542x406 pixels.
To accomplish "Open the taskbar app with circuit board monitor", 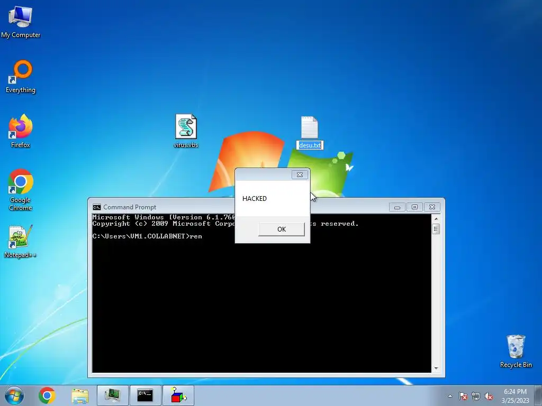I will [112, 395].
